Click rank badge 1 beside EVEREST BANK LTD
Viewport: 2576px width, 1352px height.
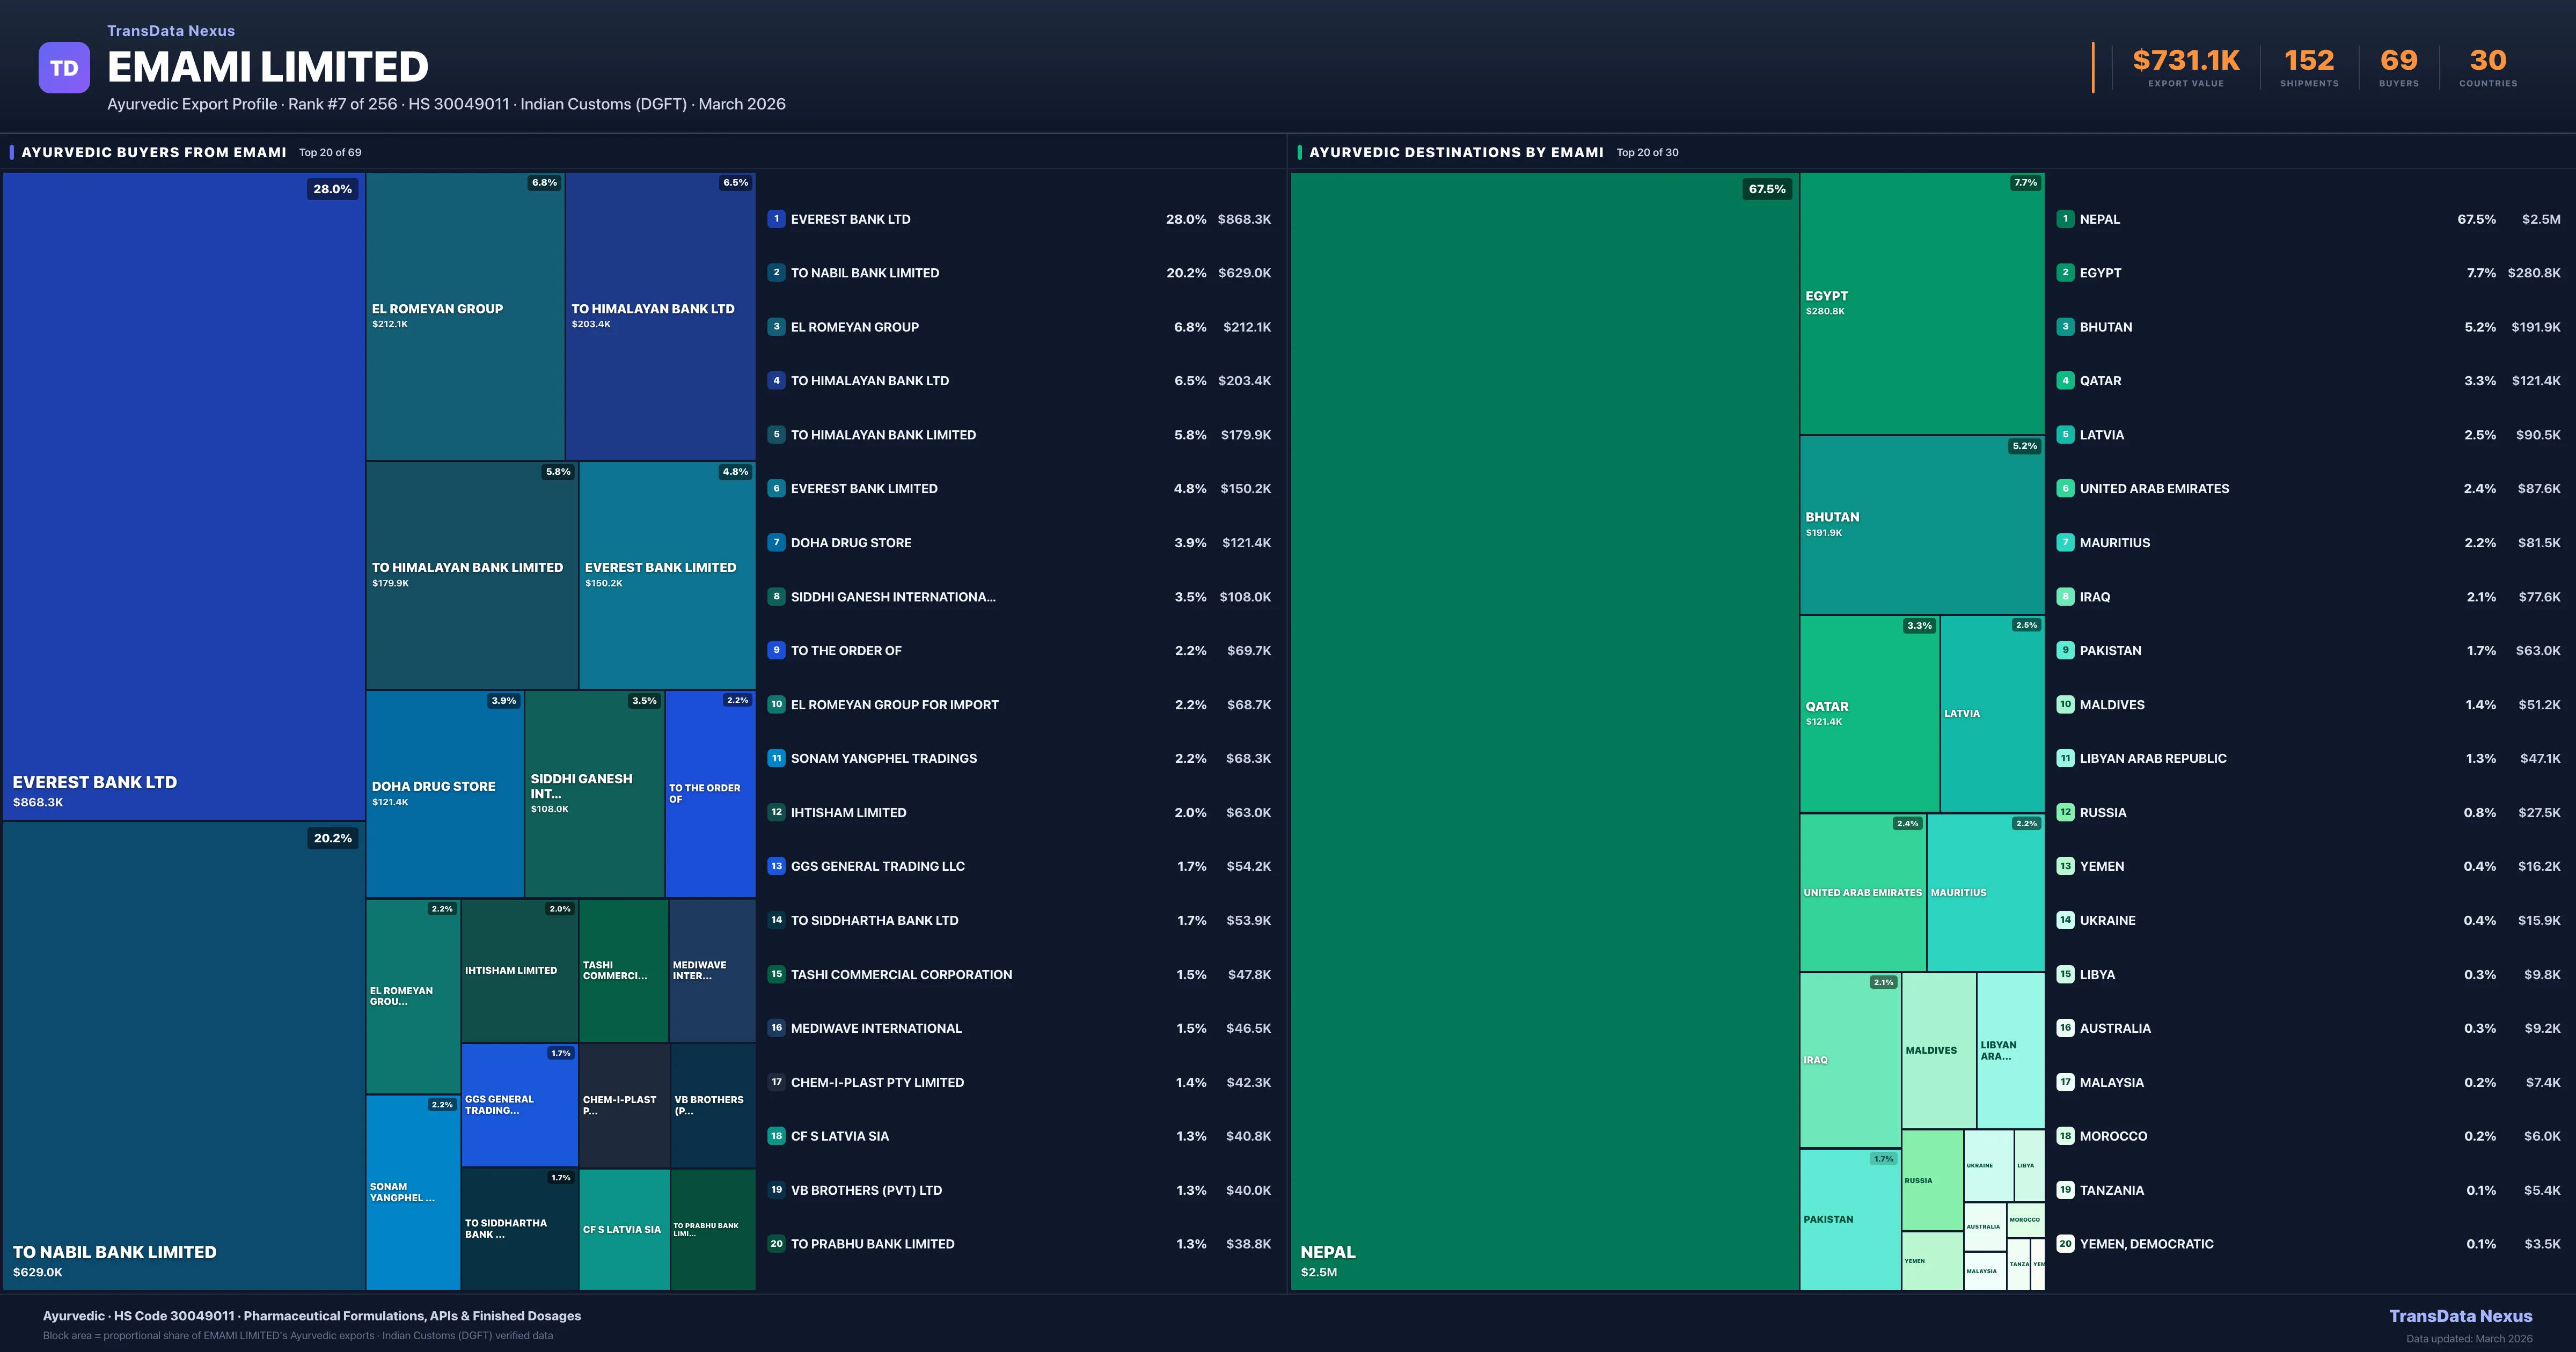(776, 219)
